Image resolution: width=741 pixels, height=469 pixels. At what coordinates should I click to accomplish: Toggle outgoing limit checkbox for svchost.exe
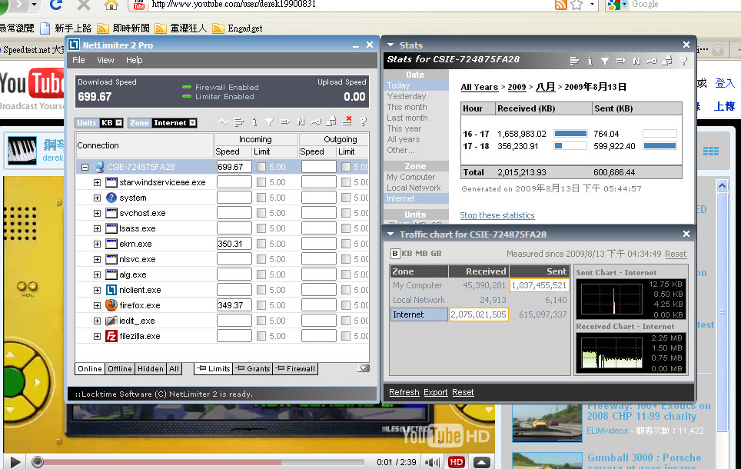point(346,213)
